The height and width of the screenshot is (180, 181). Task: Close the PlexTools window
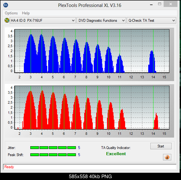click(171, 5)
